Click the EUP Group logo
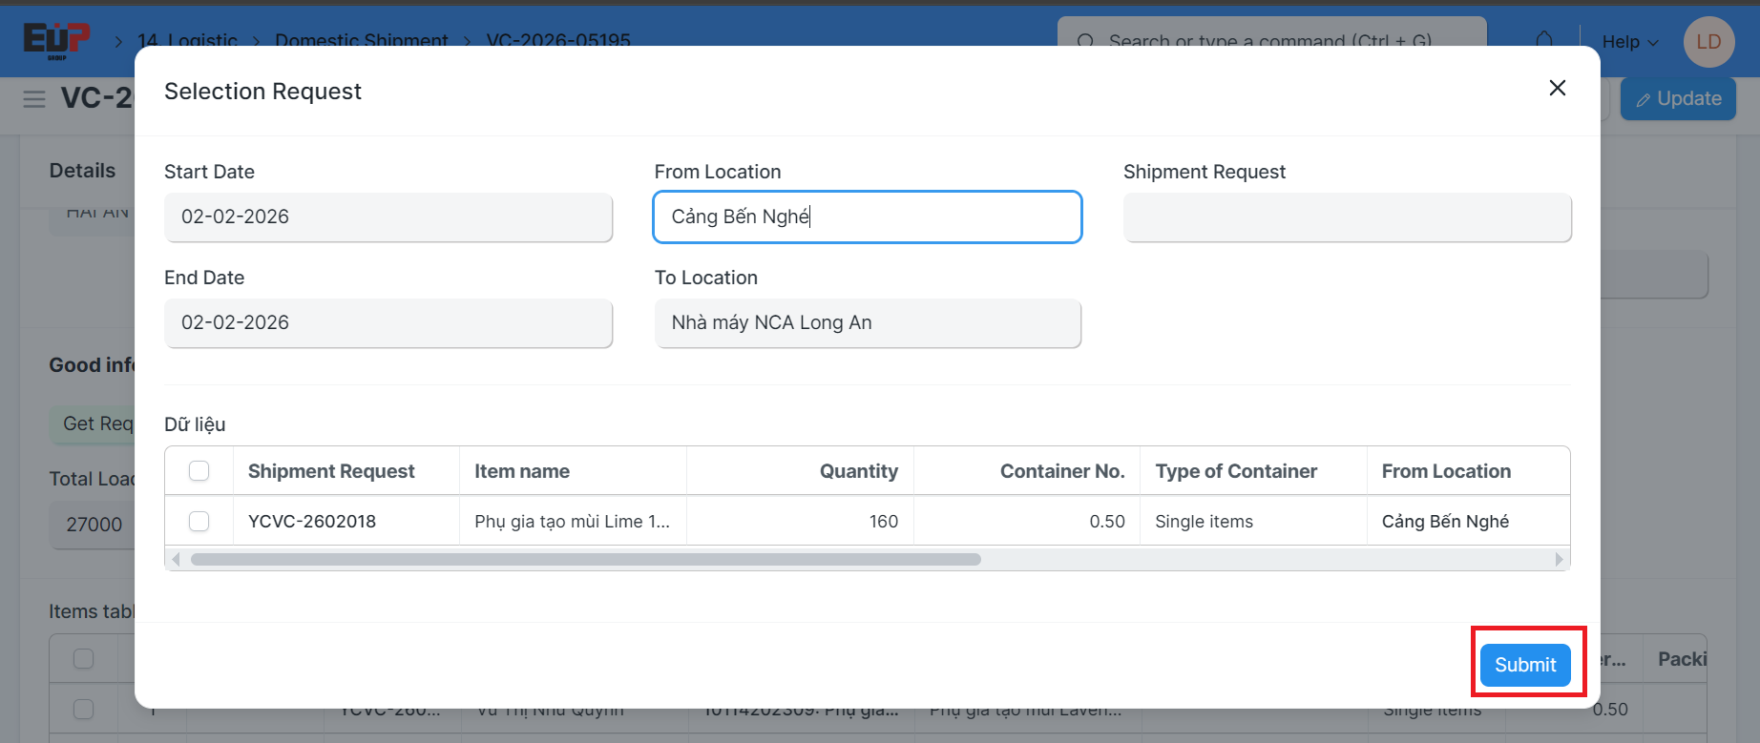 (56, 40)
